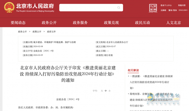Open 智能问答 smart Q&A link
This screenshot has width=189, height=111.
pyautogui.click(x=182, y=5)
